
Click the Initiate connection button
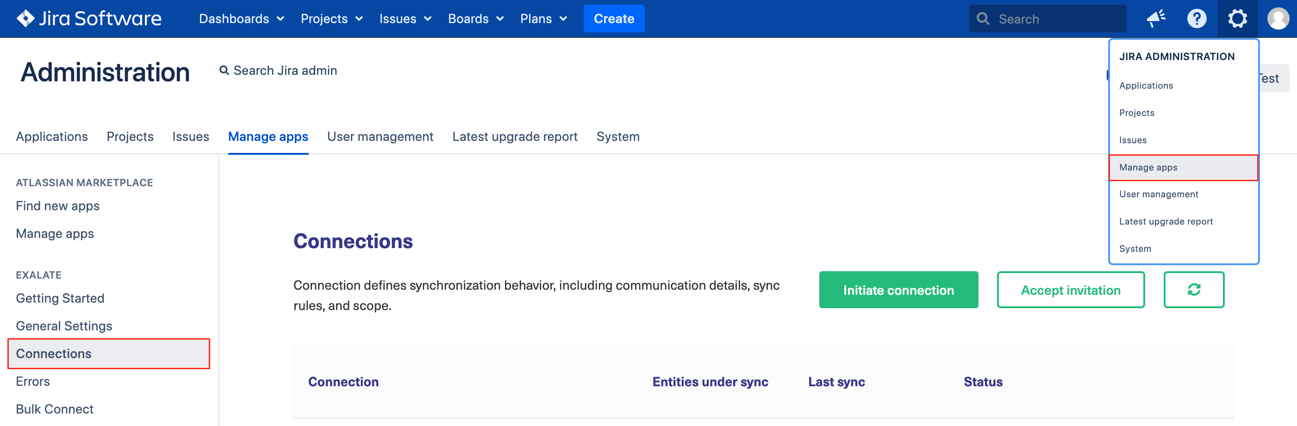[898, 290]
